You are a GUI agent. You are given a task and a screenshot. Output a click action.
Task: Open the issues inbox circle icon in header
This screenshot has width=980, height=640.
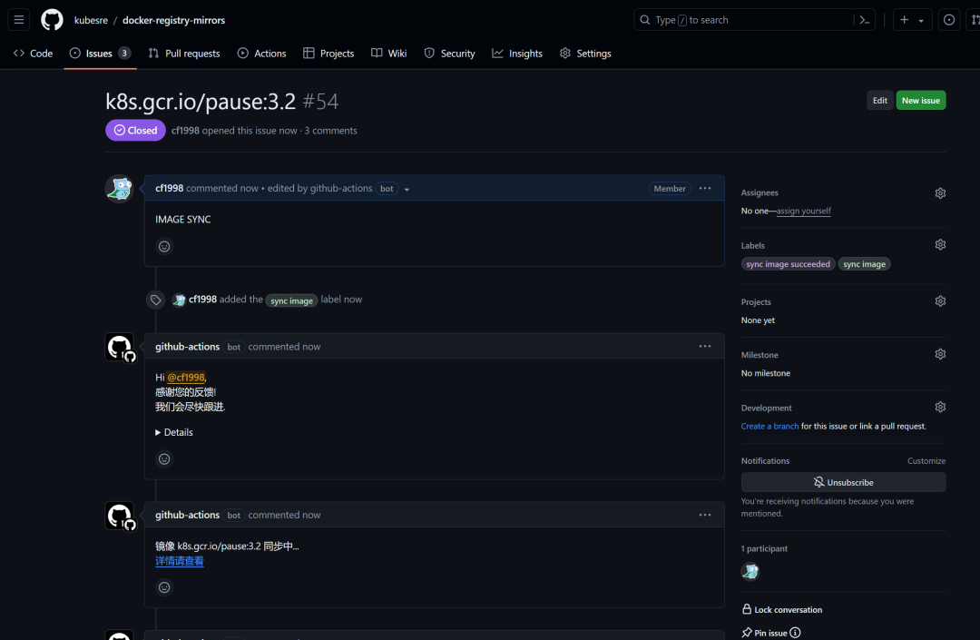pyautogui.click(x=949, y=20)
